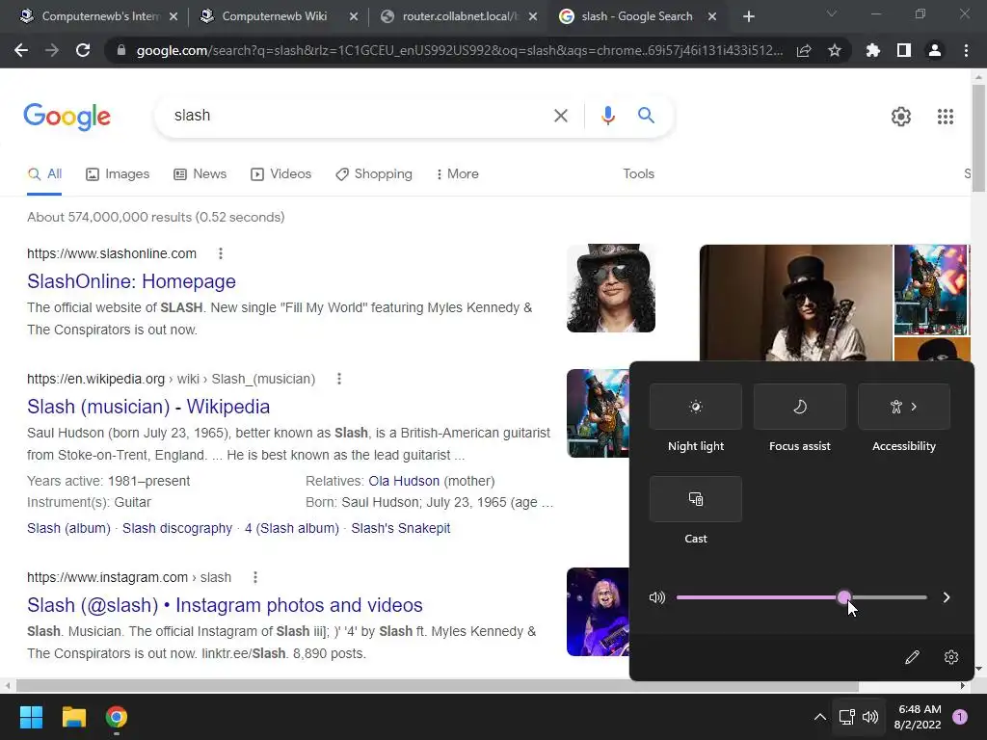Switch to Videos results

pos(280,173)
